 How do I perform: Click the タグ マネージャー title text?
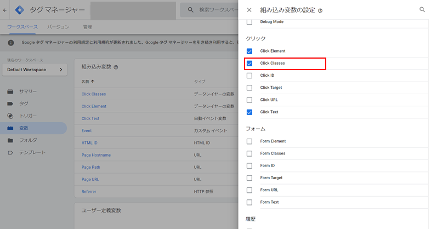pyautogui.click(x=57, y=10)
